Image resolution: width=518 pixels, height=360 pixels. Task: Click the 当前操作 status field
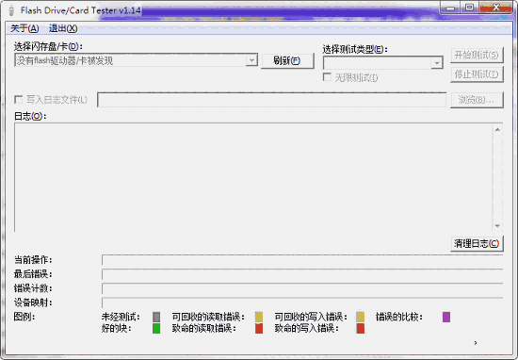(302, 260)
